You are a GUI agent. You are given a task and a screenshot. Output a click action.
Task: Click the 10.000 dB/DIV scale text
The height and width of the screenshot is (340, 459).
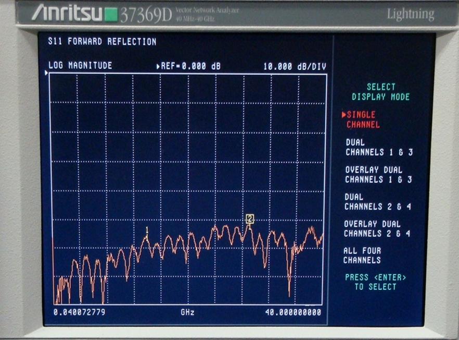pos(295,67)
